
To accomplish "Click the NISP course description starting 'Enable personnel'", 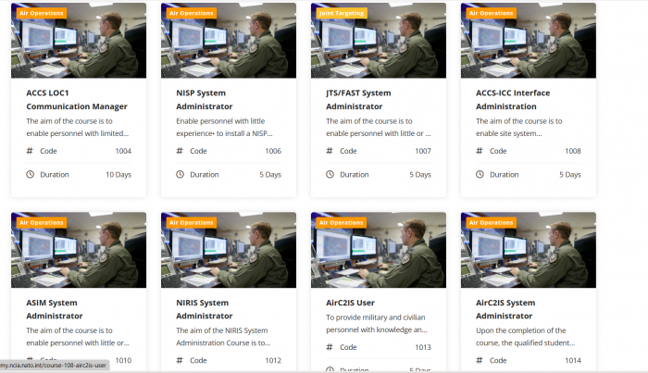I will click(224, 127).
